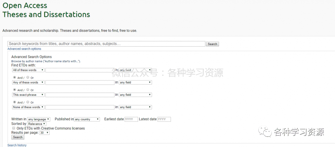
Task: Click the text field next to 'This exact phrase'
Action: click(80, 95)
